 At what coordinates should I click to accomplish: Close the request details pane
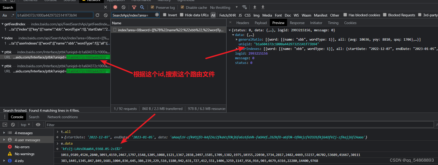coord(230,22)
